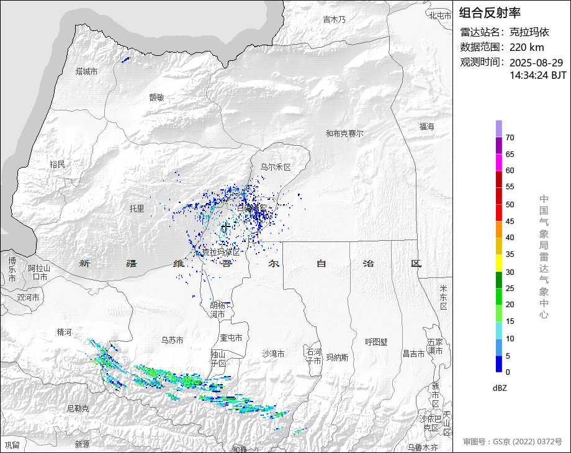571x453 pixels.
Task: Click the 阿拉山口市 map label
Action: click(x=39, y=273)
